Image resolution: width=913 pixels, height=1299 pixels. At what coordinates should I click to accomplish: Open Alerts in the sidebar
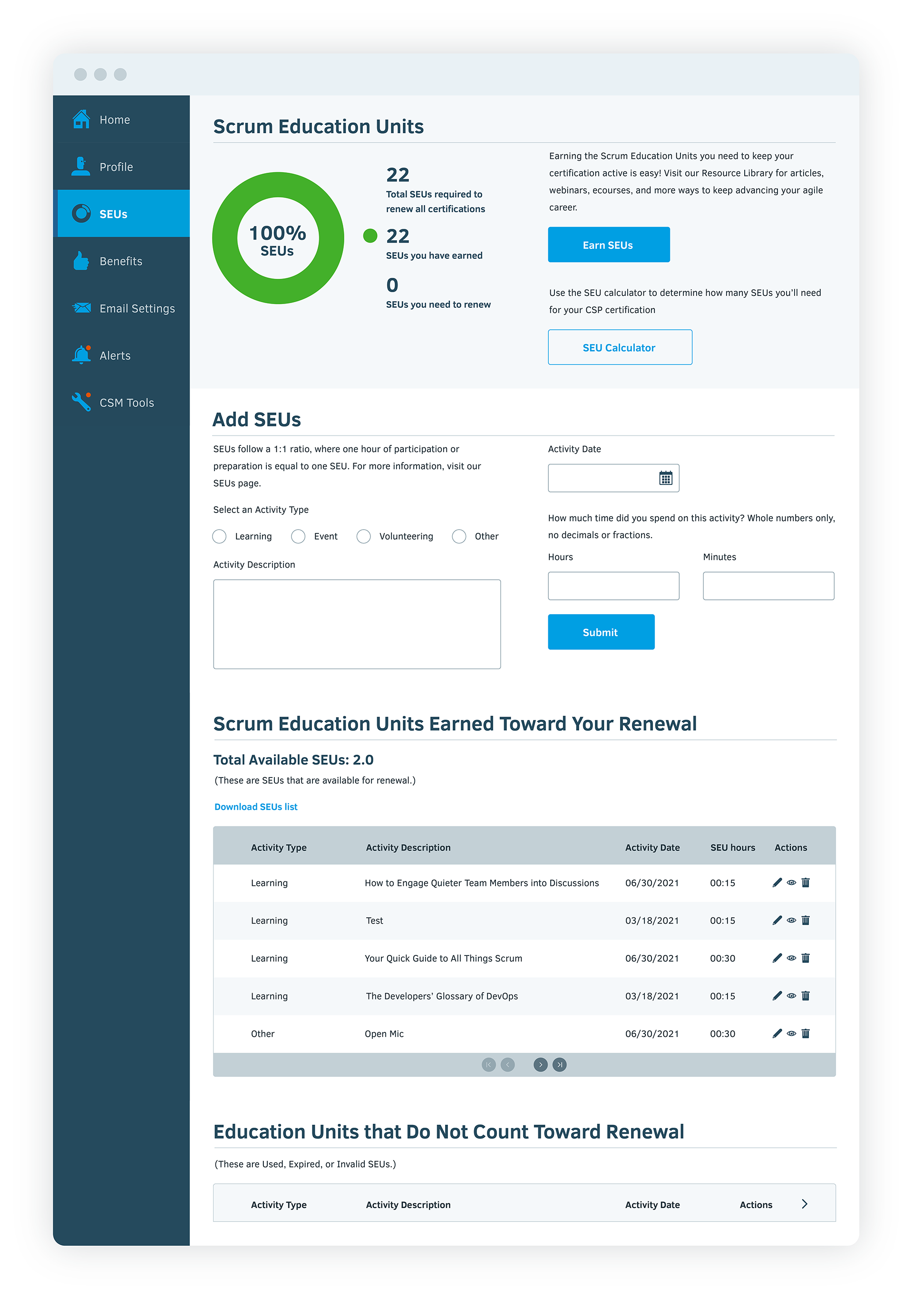click(122, 355)
